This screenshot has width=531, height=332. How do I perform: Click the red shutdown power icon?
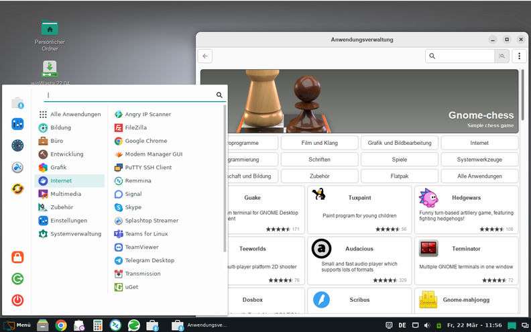coord(17,300)
